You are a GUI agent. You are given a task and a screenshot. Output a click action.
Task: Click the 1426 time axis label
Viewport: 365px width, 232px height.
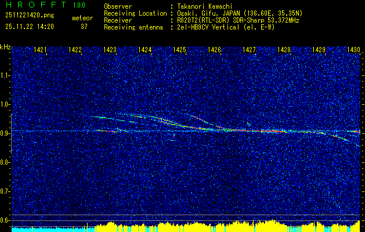214,50
